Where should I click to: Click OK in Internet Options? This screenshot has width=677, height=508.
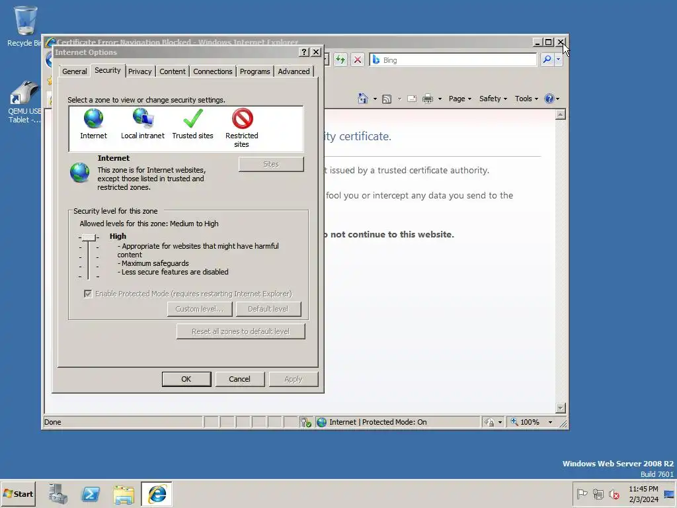(x=186, y=379)
